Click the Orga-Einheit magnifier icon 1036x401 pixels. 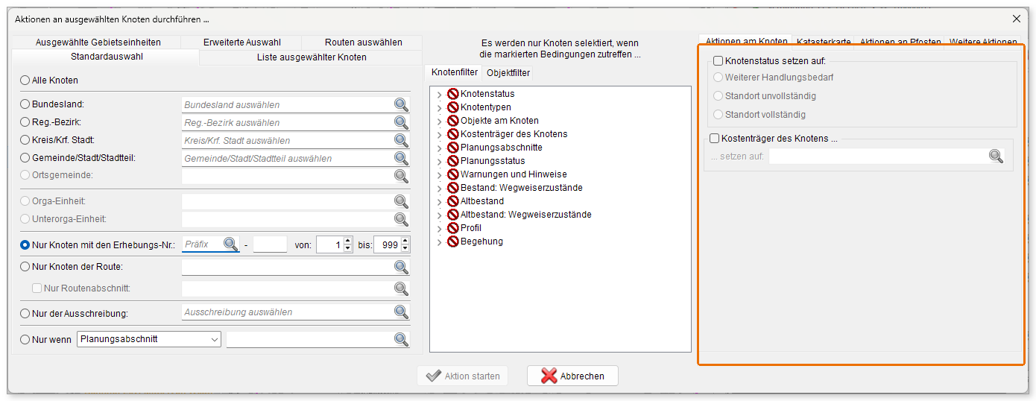pyautogui.click(x=401, y=202)
